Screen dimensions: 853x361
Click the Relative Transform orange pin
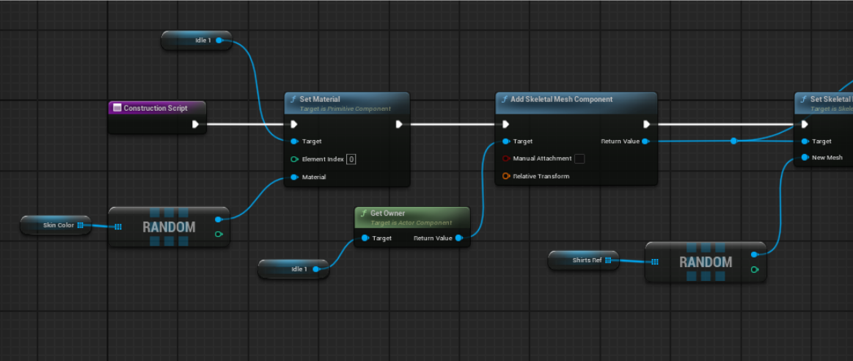(506, 176)
